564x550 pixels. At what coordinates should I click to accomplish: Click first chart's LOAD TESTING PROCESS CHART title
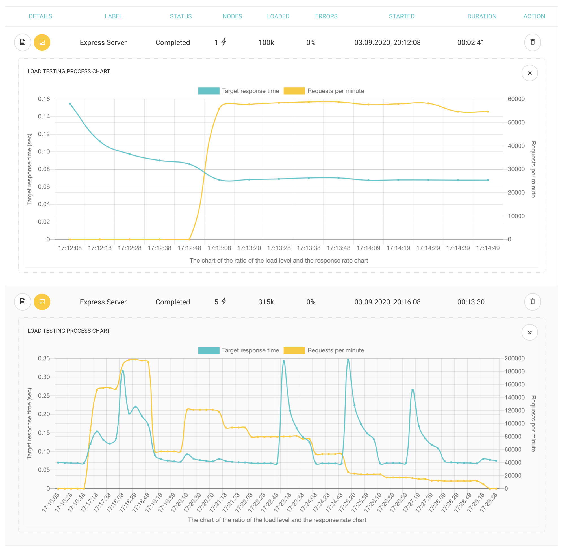[69, 71]
